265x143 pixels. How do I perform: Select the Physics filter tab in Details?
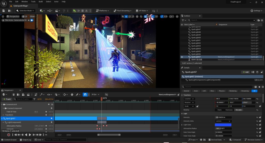(222, 91)
